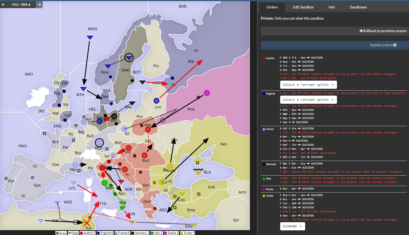Select the Austrian army in Bud

tap(145, 155)
